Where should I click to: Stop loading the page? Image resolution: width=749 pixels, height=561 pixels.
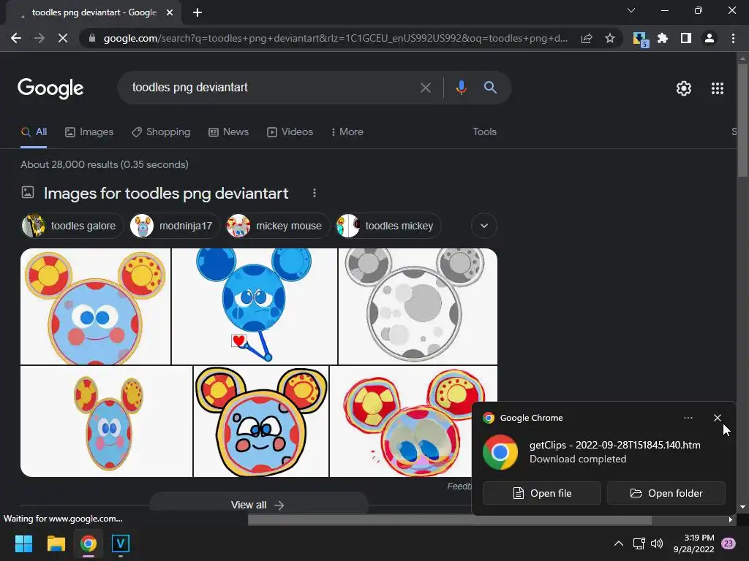pos(63,38)
